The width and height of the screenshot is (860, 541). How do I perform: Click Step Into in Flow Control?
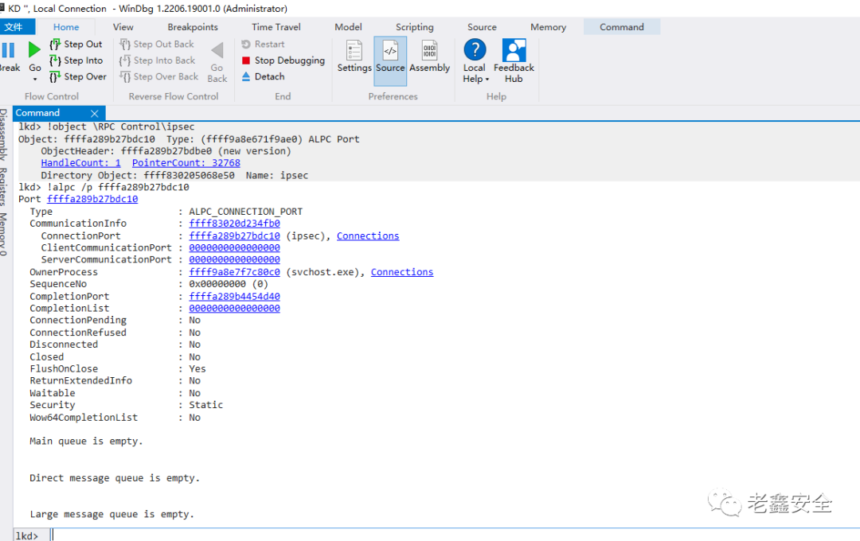76,60
